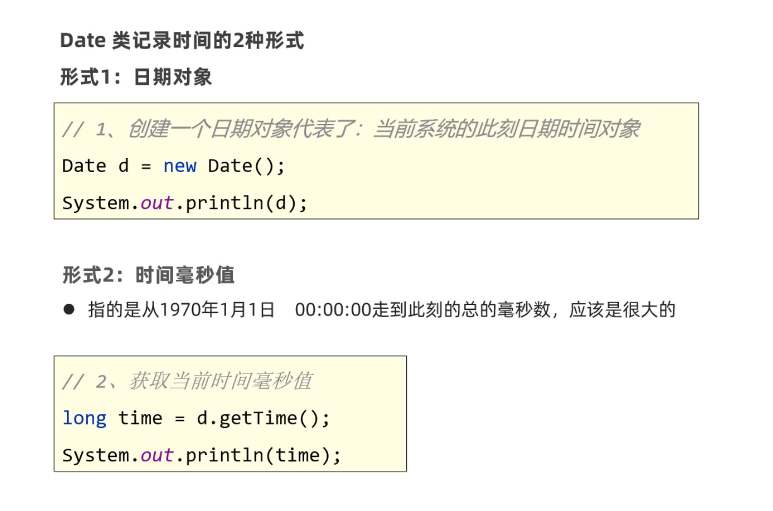This screenshot has width=773, height=511.
Task: Click "Date();" constructor call
Action: click(246, 166)
